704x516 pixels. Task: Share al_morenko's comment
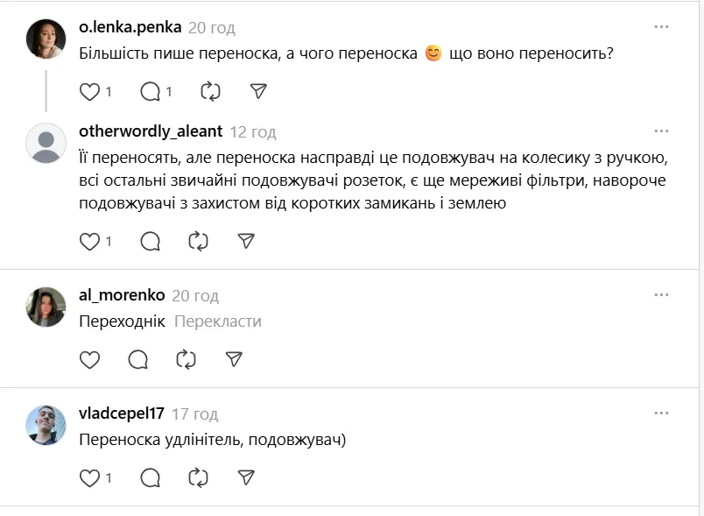pos(234,359)
